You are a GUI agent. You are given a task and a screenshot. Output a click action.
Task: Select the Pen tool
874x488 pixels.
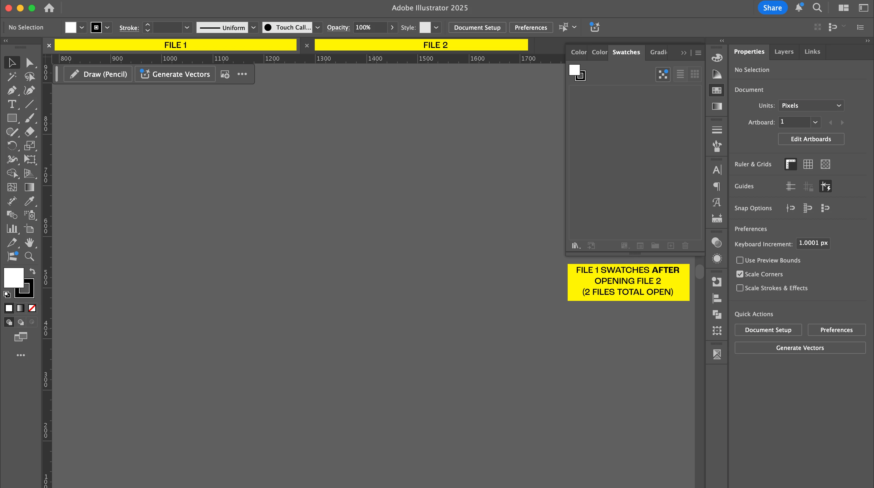point(12,90)
